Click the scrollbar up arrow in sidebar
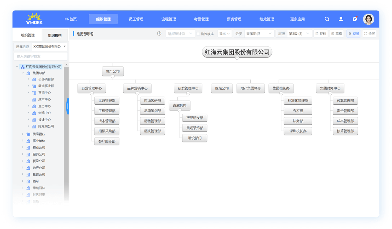 tap(66, 65)
